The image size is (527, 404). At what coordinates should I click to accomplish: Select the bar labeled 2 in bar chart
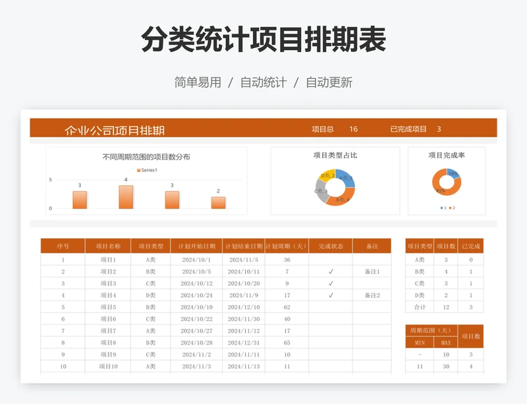coord(218,203)
